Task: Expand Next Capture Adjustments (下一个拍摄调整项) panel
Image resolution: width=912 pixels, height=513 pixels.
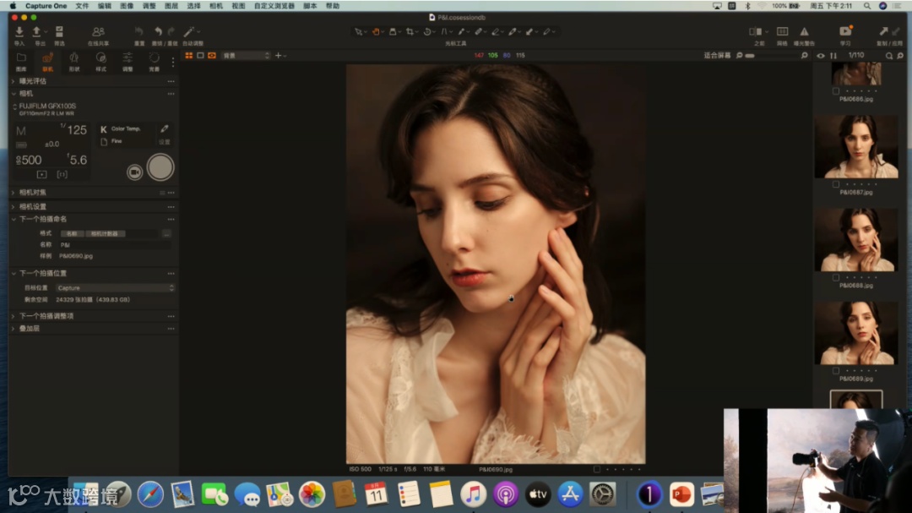Action: 14,316
